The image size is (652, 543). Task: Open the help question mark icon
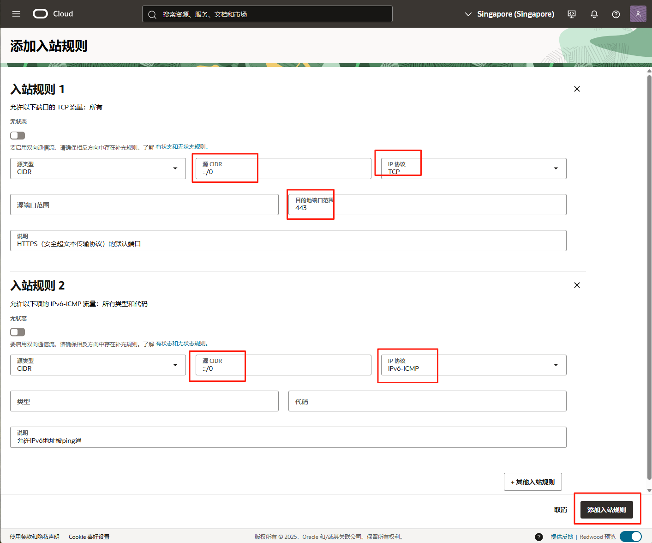[x=616, y=14]
